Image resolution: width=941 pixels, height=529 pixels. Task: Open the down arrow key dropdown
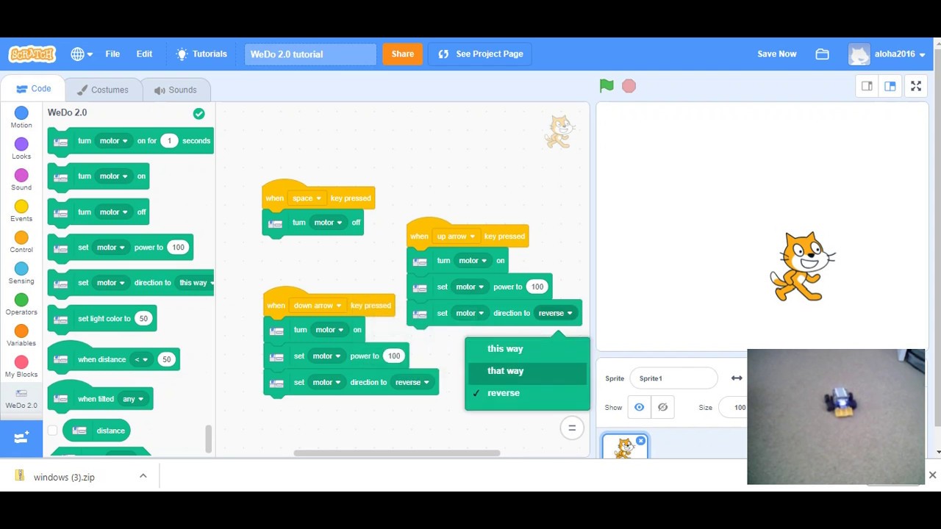coord(317,306)
